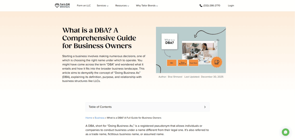
Task: Click the orange document badge in hero image
Action: coord(217,62)
